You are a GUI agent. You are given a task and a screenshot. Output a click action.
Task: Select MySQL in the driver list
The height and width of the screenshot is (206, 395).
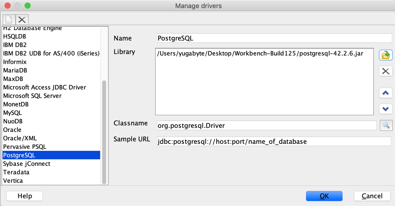[13, 113]
